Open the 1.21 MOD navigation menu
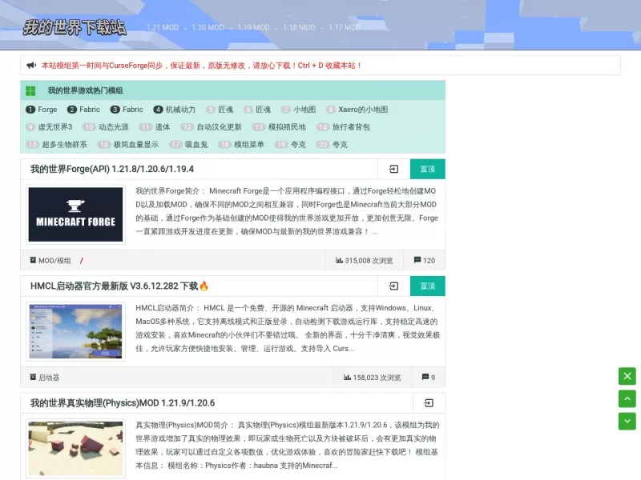The width and height of the screenshot is (641, 480). (x=163, y=28)
